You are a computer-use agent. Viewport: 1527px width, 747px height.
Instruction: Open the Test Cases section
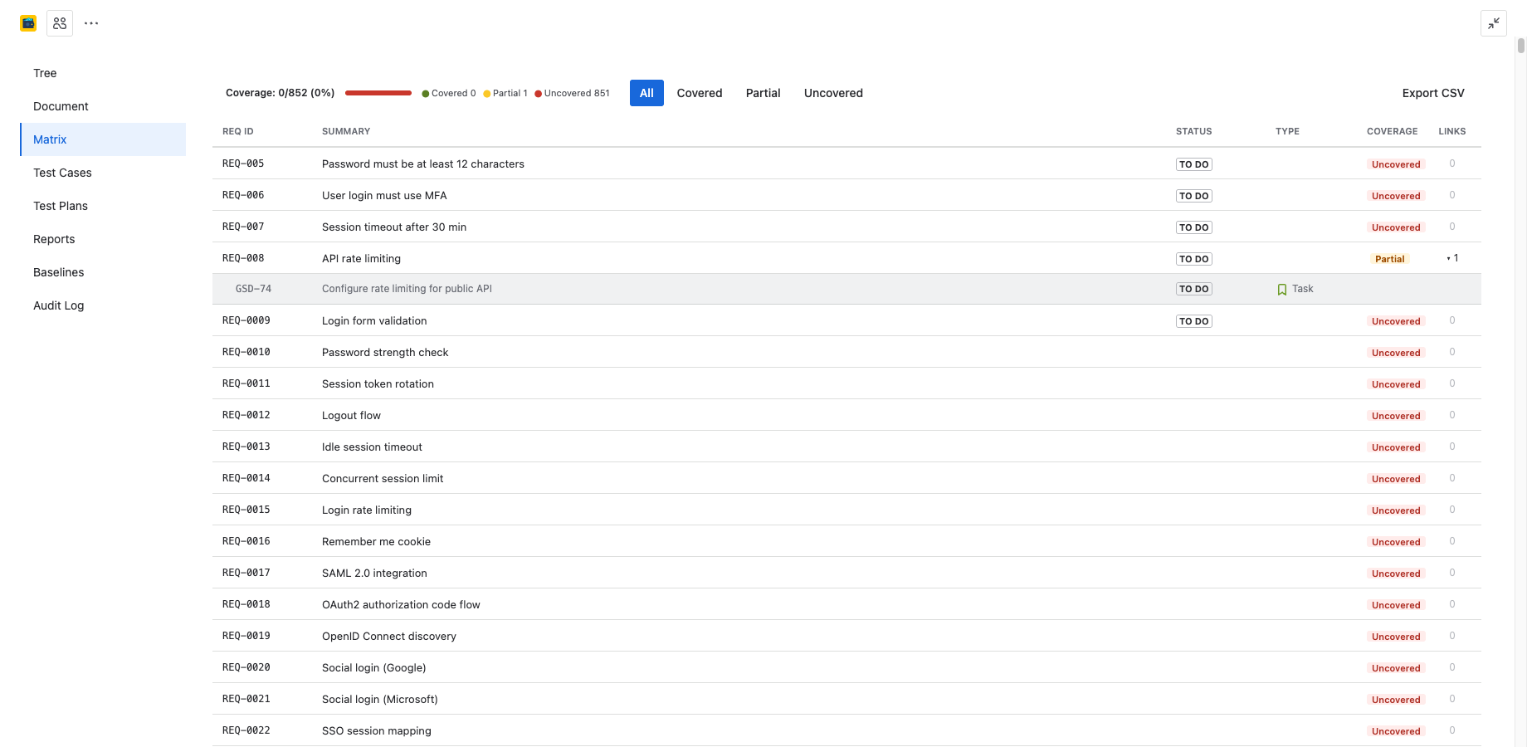point(62,173)
